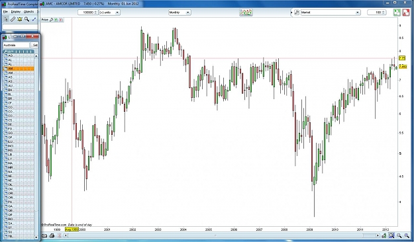The width and height of the screenshot is (414, 242).
Task: Select the OIL row in list
Action: coord(19,184)
